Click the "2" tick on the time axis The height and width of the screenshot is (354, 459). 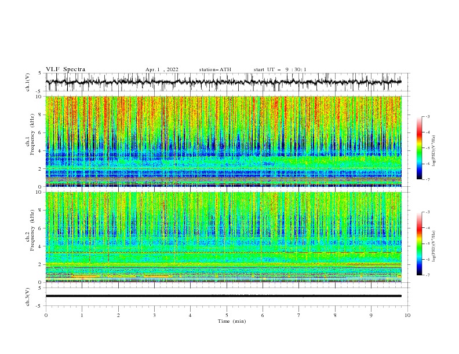click(118, 315)
